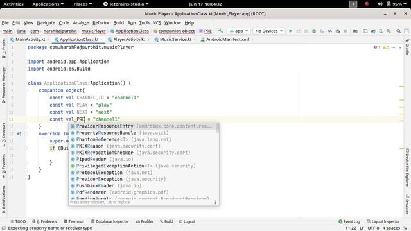This screenshot has height=231, width=411.
Task: Select PdfRenderer completion suggestion
Action: click(143, 193)
